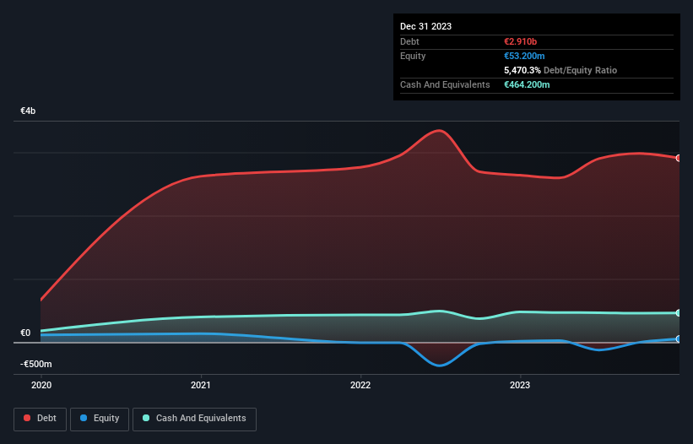The height and width of the screenshot is (444, 693).
Task: Click the Equity label in tooltip
Action: click(413, 56)
